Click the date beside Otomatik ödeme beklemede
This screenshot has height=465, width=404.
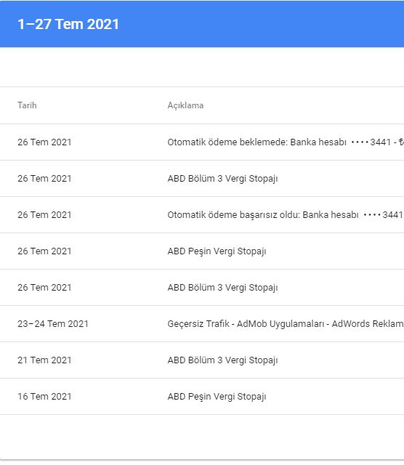44,142
